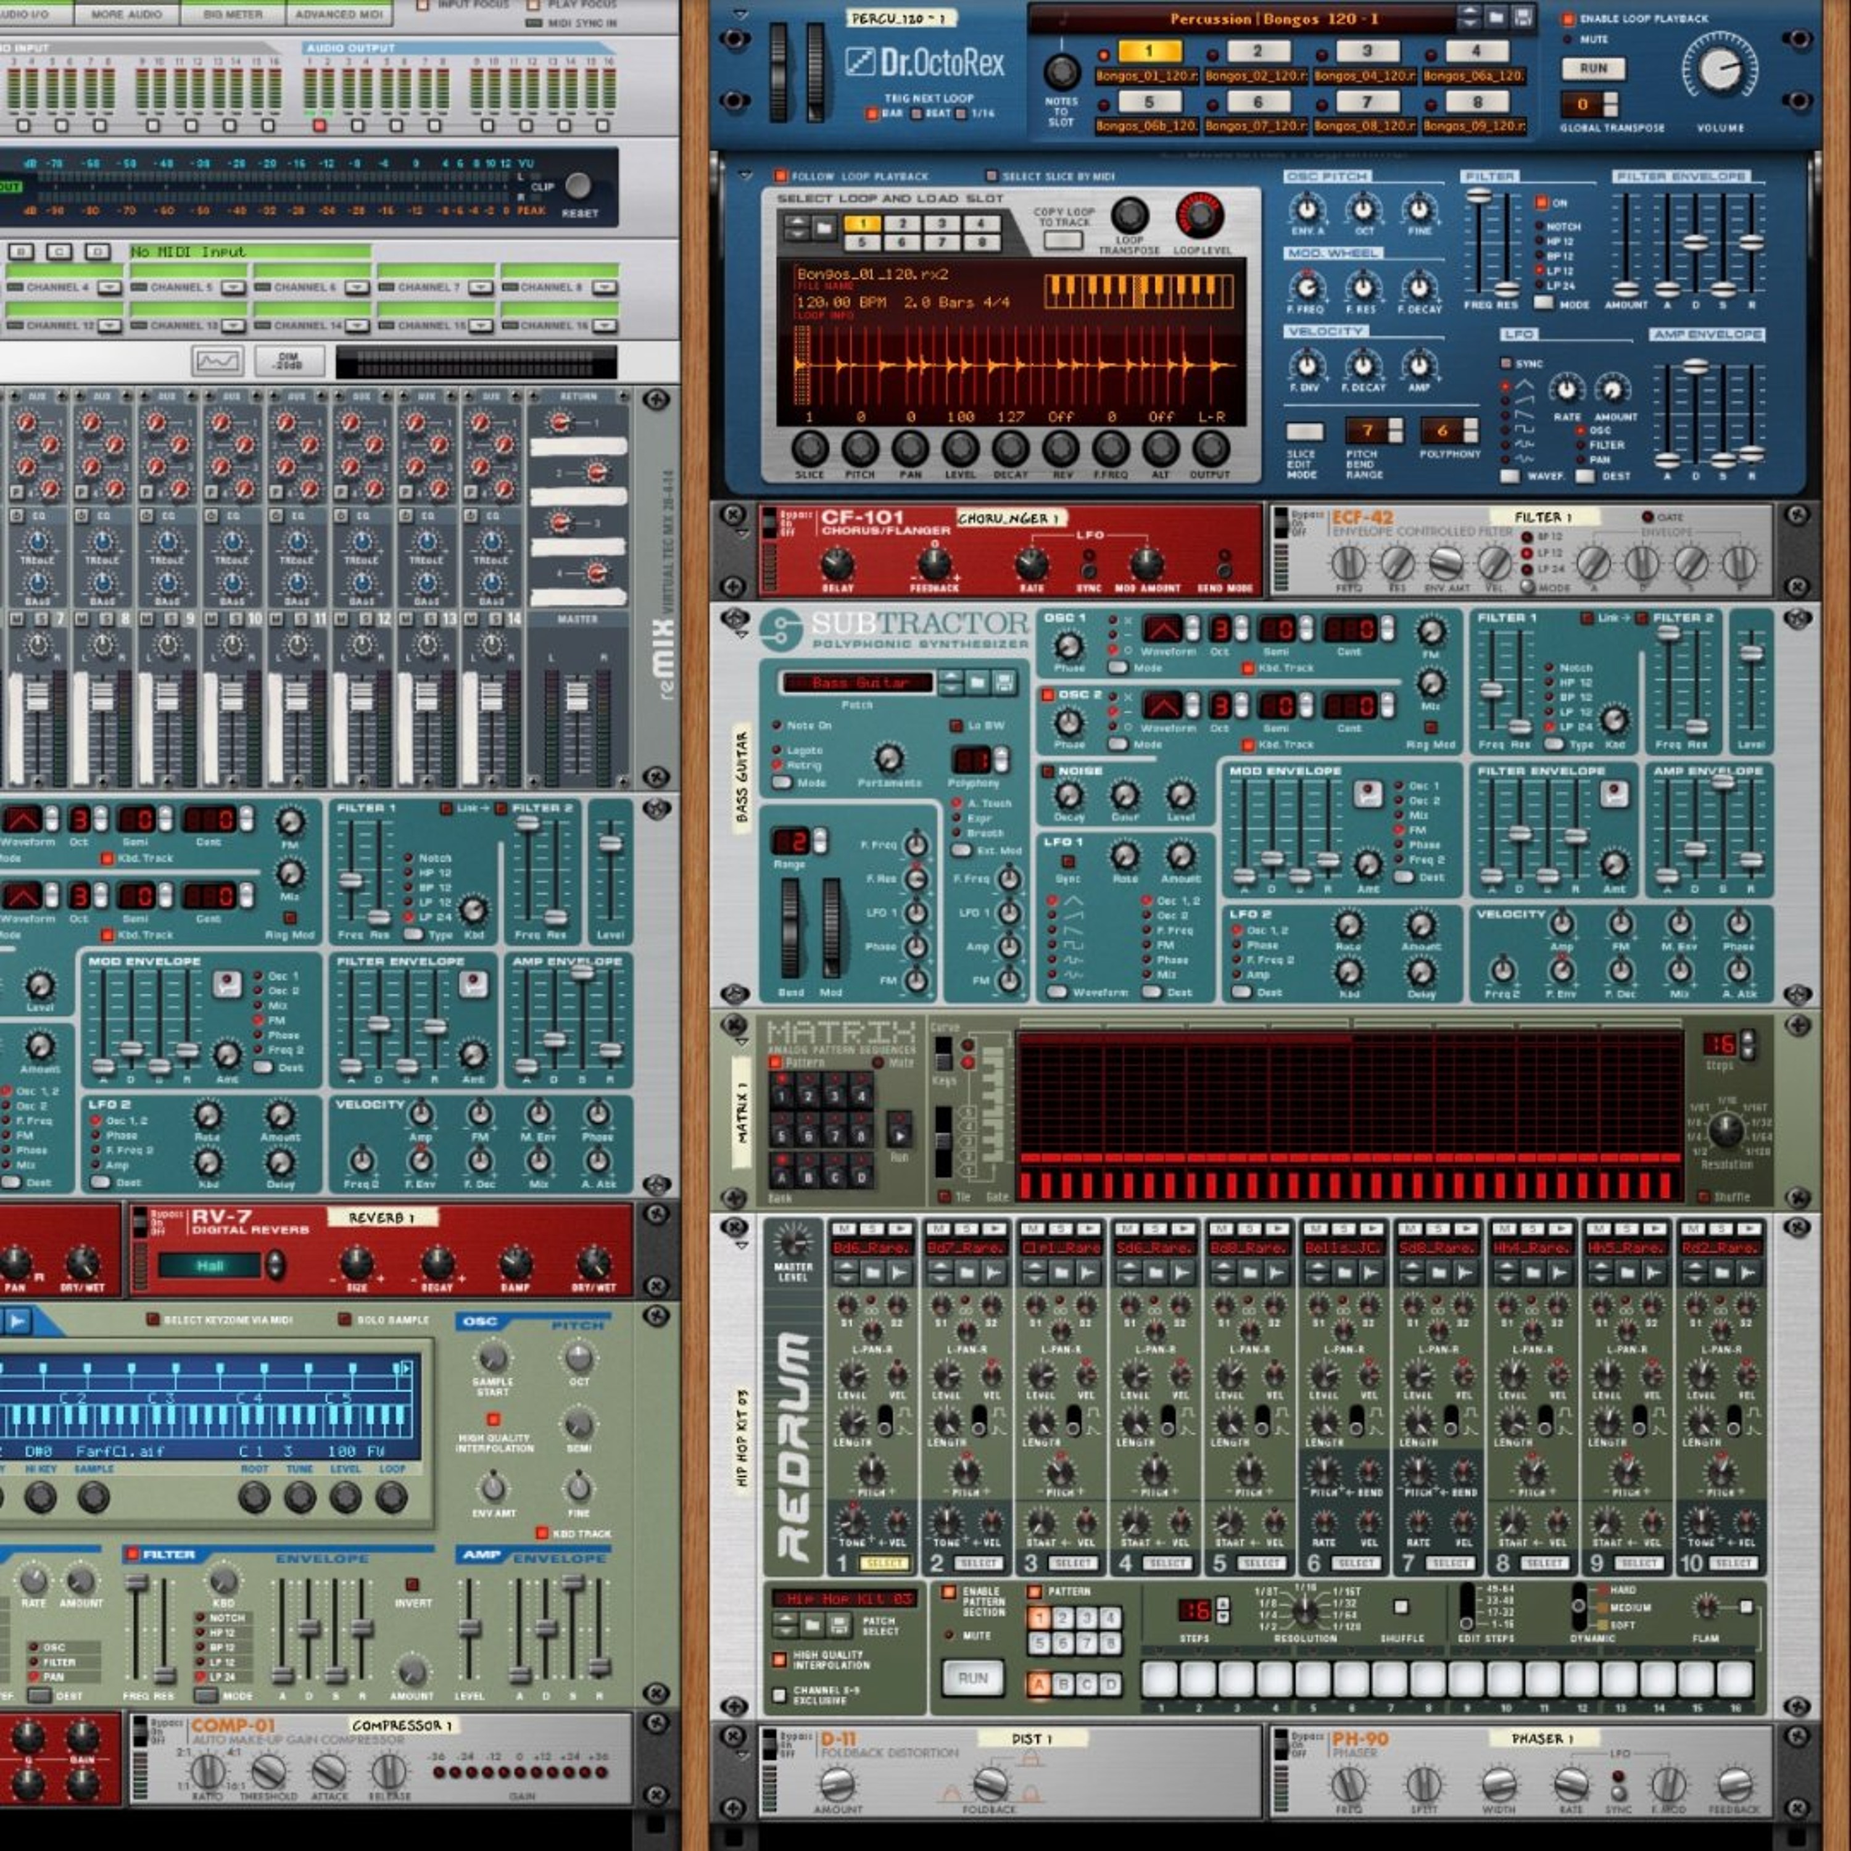Viewport: 1851px width, 1851px height.
Task: Select Redrum pattern number 4
Action: click(x=1109, y=1619)
